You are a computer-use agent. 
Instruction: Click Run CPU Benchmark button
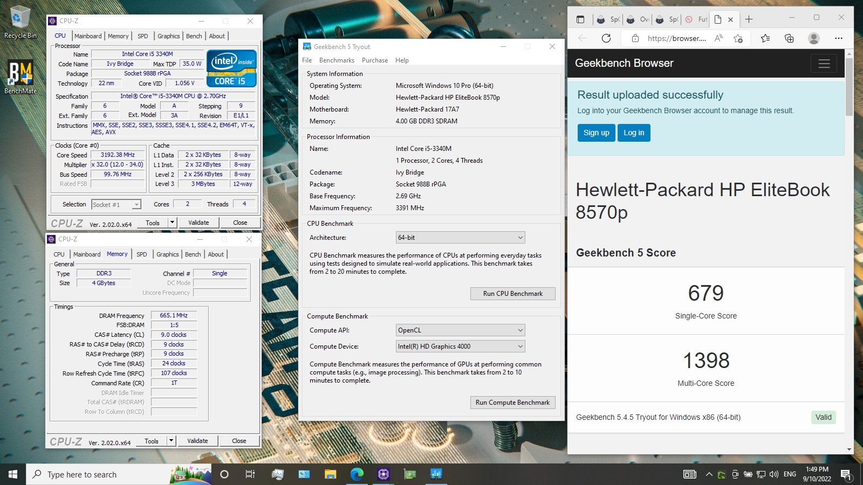coord(512,294)
